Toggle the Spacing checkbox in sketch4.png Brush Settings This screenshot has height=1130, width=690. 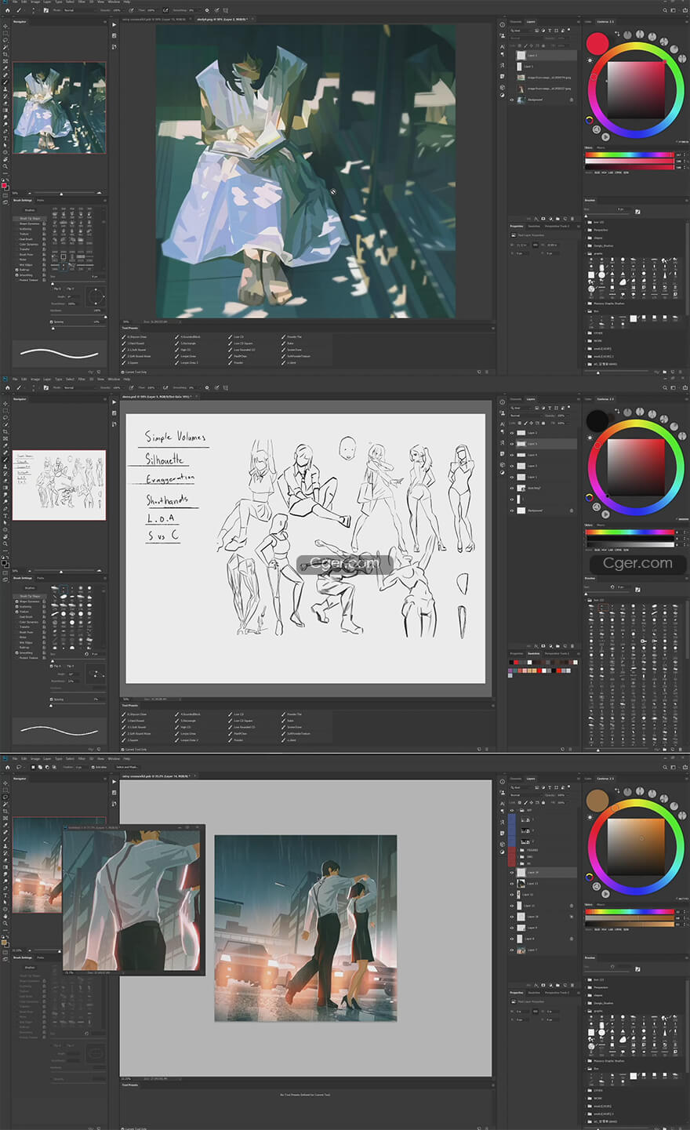pos(52,322)
